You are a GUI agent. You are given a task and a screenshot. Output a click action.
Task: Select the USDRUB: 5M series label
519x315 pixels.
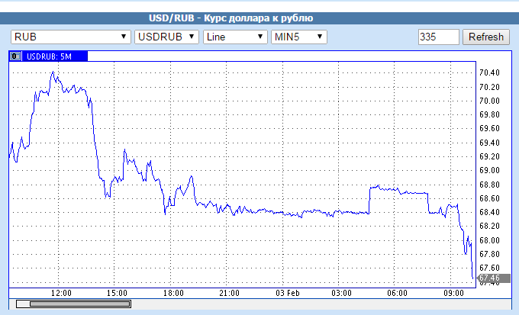pyautogui.click(x=49, y=56)
